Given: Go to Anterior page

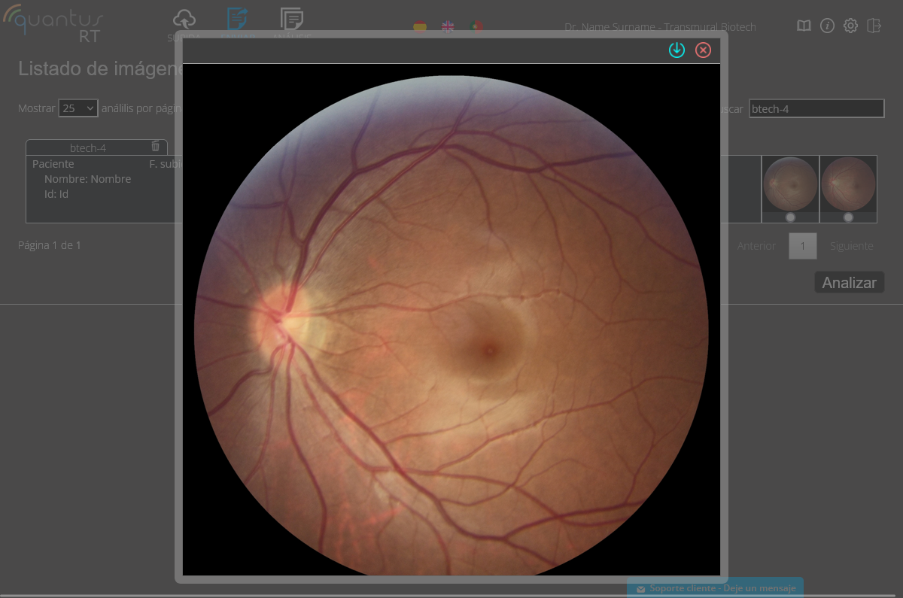Looking at the screenshot, I should (756, 246).
